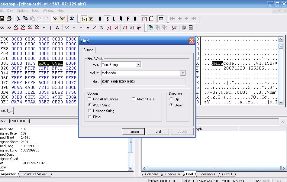The height and width of the screenshot is (182, 287).
Task: Switch data view to Byte (B) icon
Action: [x=100, y=19]
